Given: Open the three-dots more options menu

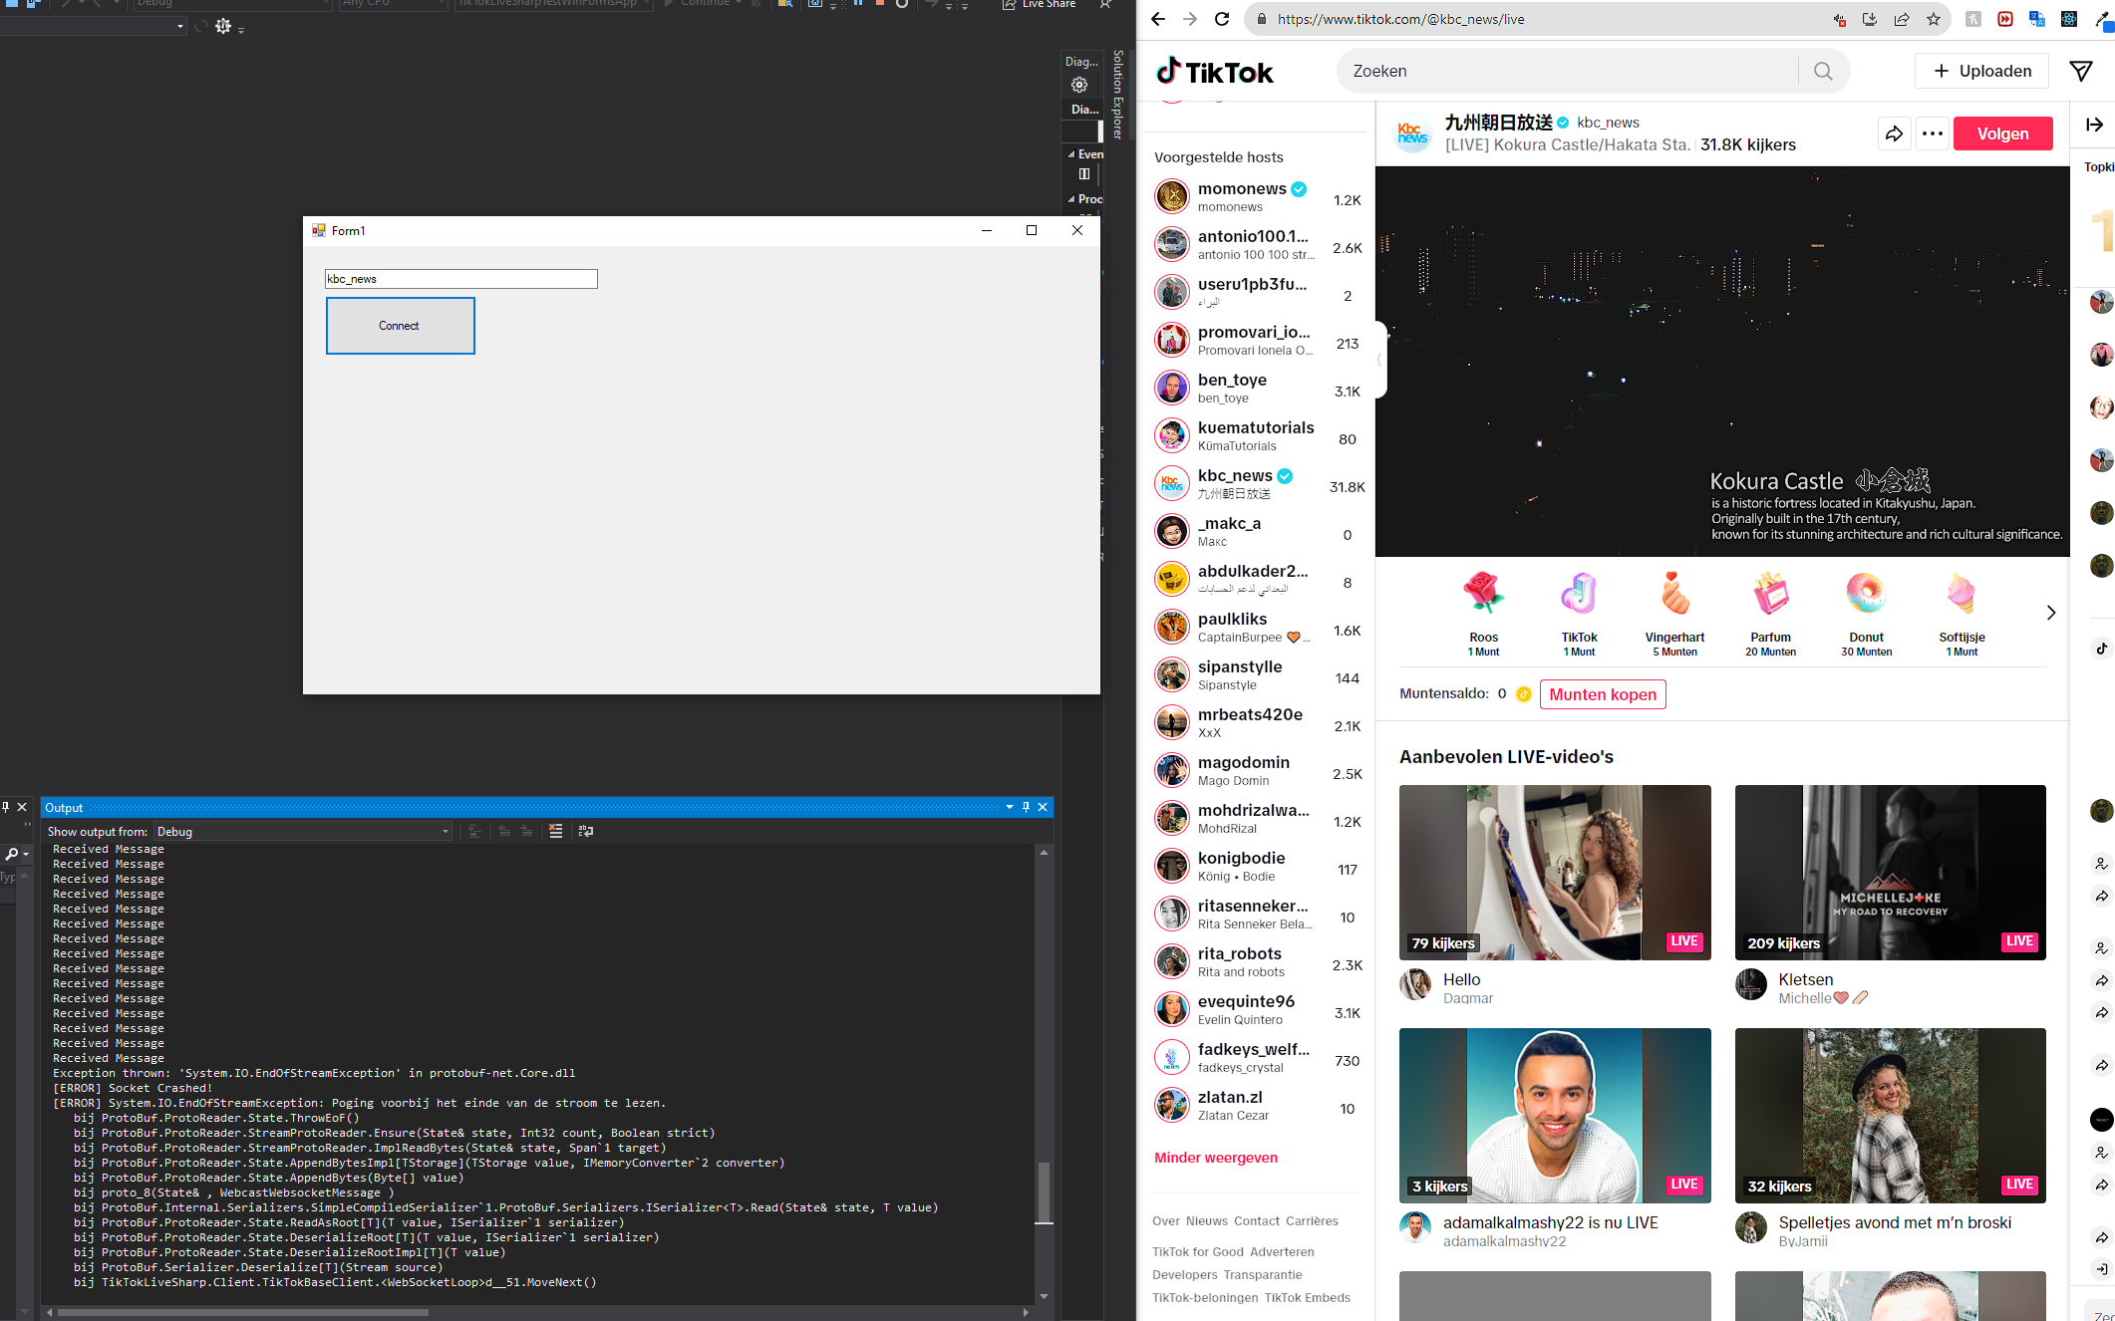Looking at the screenshot, I should [1932, 133].
